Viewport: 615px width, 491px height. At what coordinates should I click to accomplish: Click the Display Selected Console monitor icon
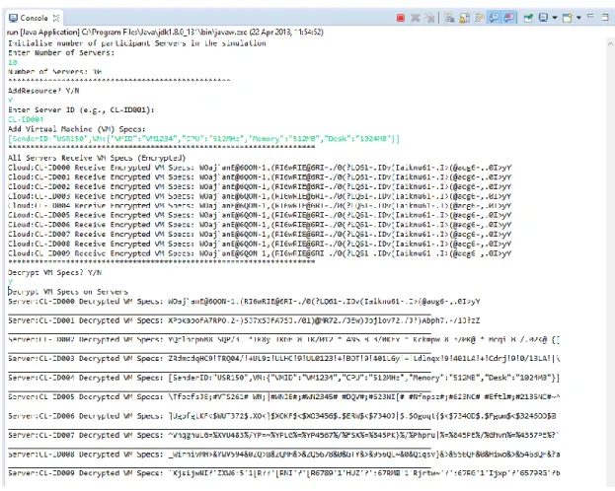click(x=543, y=18)
